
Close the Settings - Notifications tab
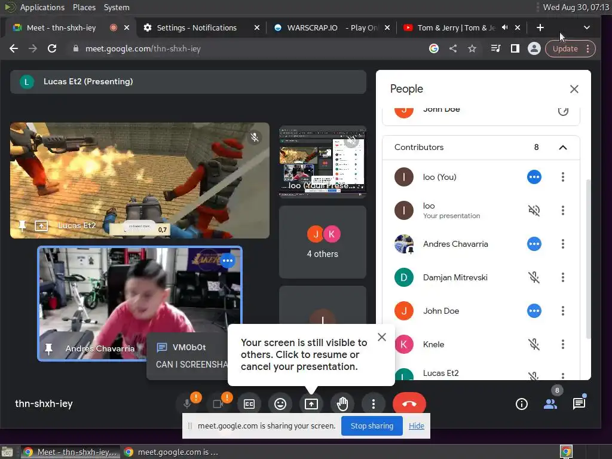coord(256,27)
